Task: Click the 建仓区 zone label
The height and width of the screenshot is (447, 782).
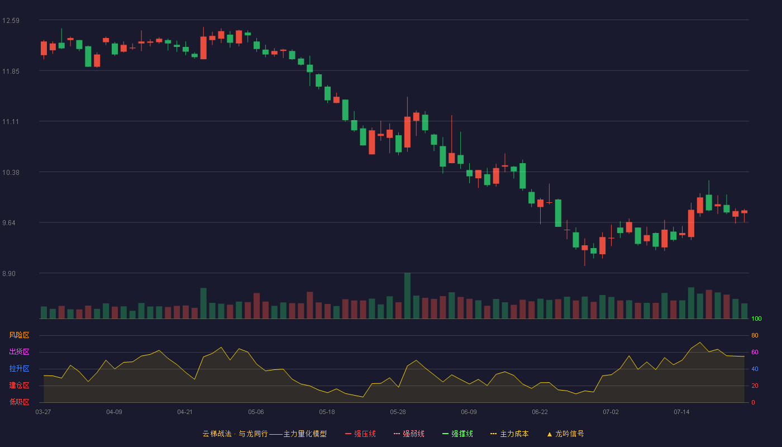Action: [x=19, y=386]
